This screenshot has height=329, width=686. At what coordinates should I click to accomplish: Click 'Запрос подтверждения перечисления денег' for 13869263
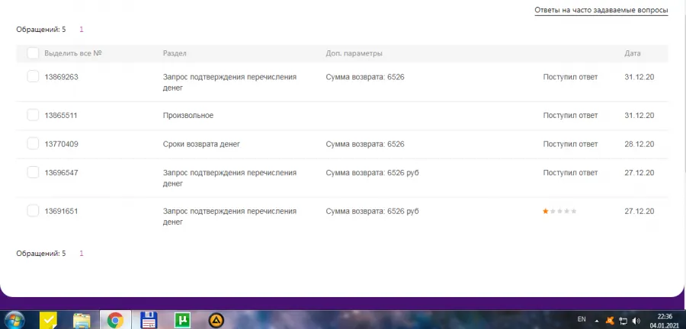229,82
